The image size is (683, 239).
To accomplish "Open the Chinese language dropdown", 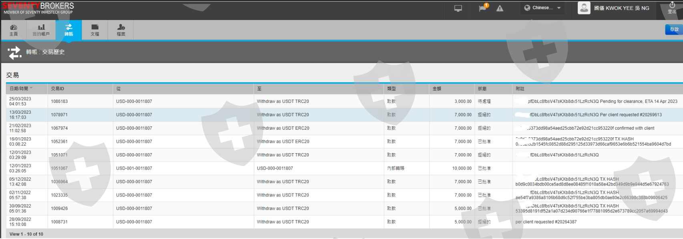I will 542,8.
